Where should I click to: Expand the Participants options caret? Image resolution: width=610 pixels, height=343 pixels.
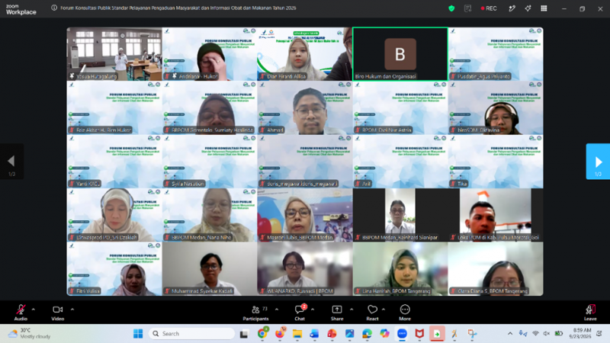(277, 309)
